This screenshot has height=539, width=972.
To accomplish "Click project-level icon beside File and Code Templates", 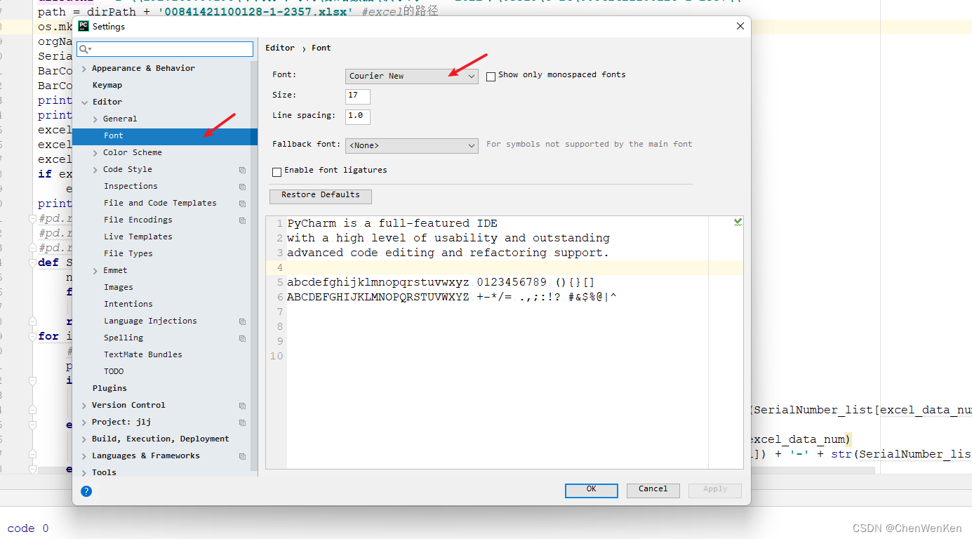I will click(x=242, y=204).
